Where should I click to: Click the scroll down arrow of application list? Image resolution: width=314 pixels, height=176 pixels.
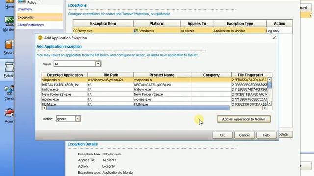click(270, 103)
